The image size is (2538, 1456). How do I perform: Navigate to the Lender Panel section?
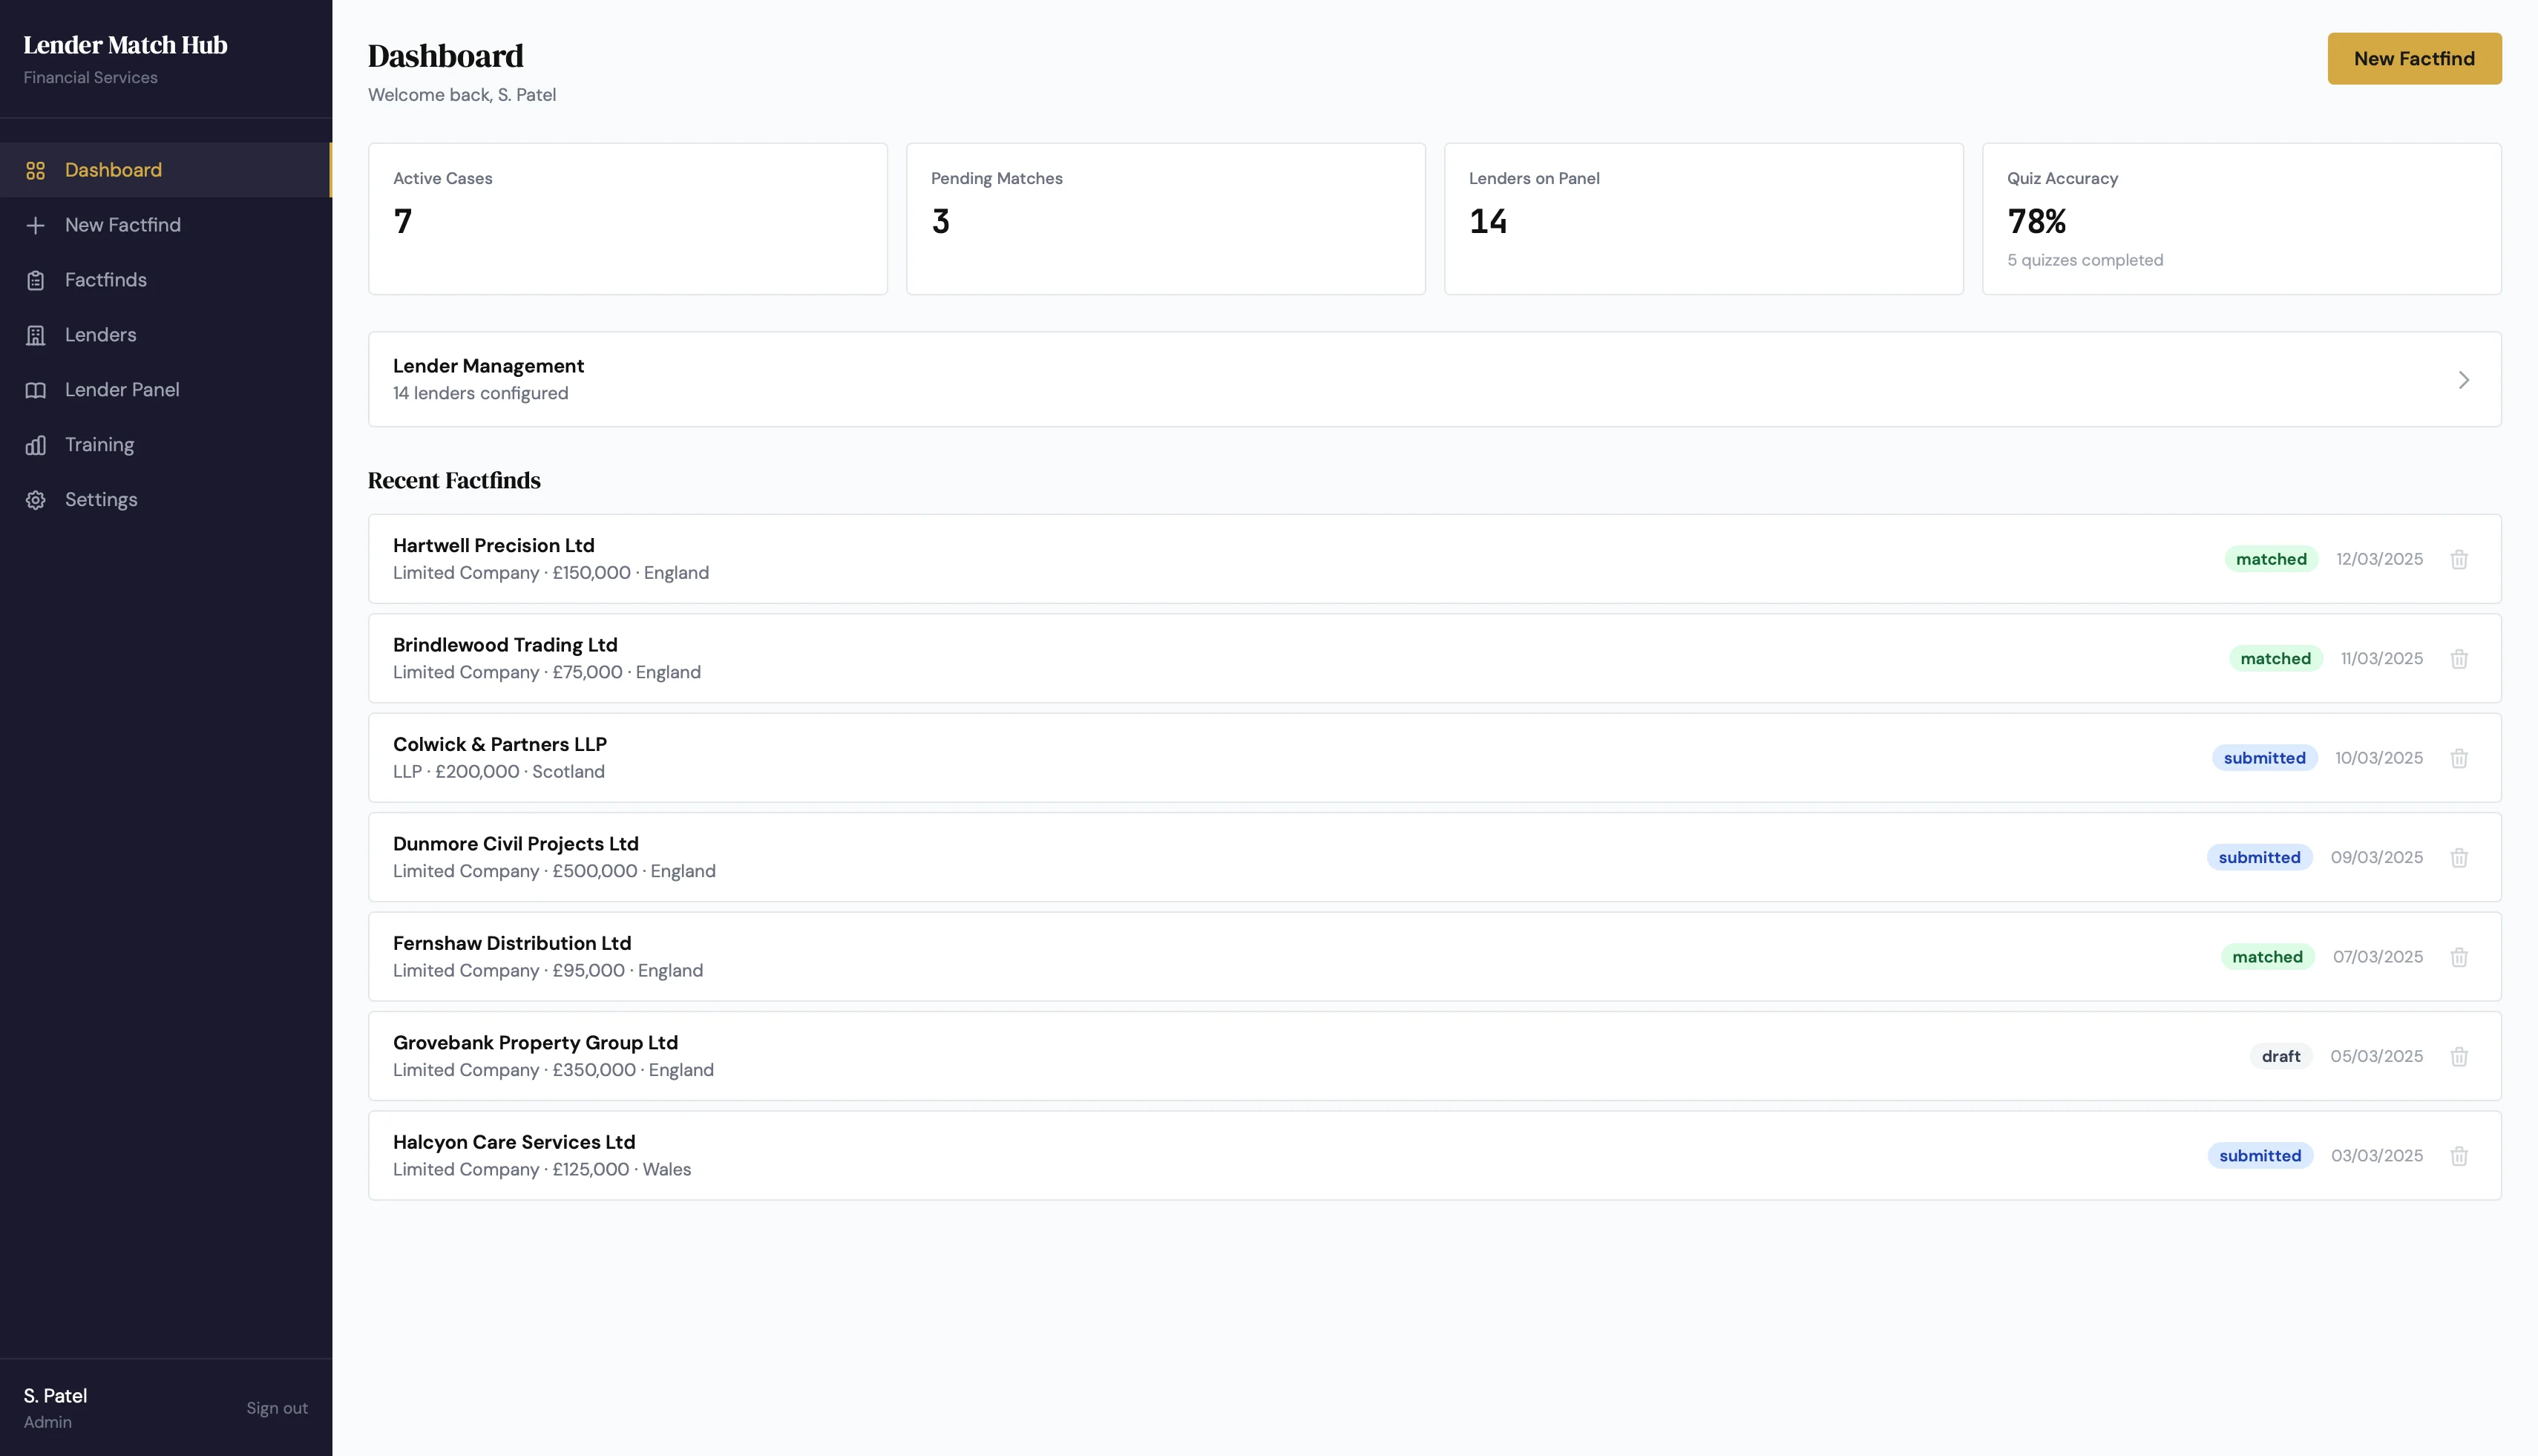pos(121,389)
